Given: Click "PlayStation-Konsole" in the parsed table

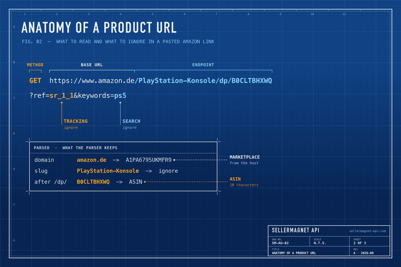Looking at the screenshot, I should (x=108, y=171).
